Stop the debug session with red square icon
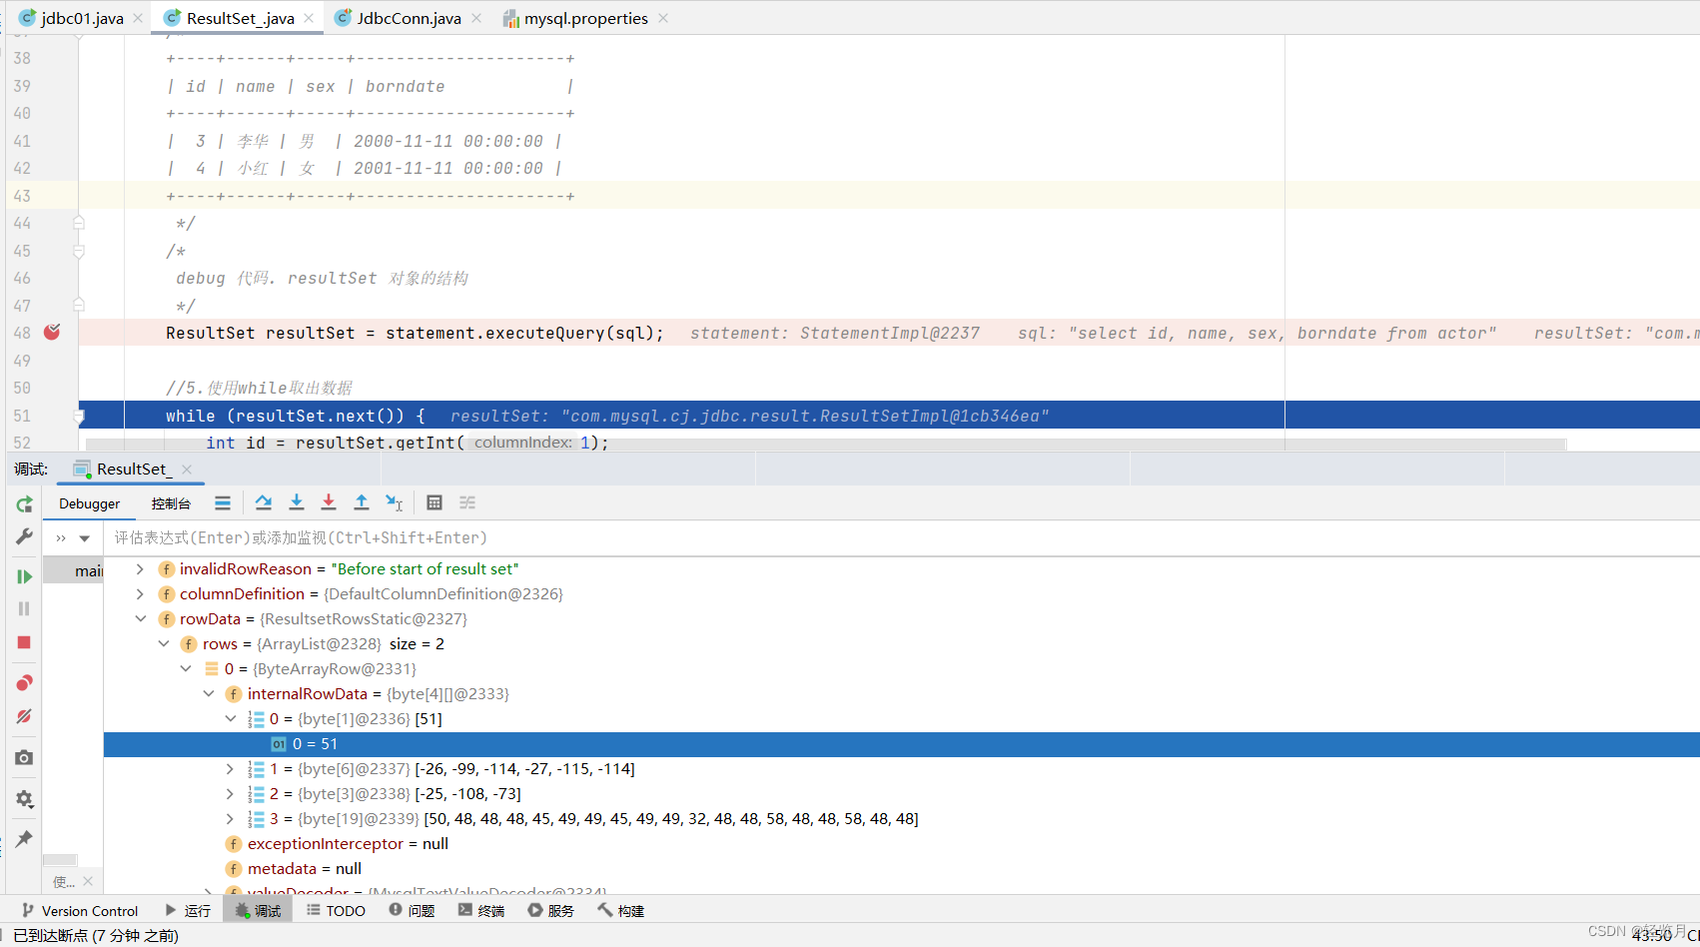Viewport: 1700px width, 947px height. [24, 642]
